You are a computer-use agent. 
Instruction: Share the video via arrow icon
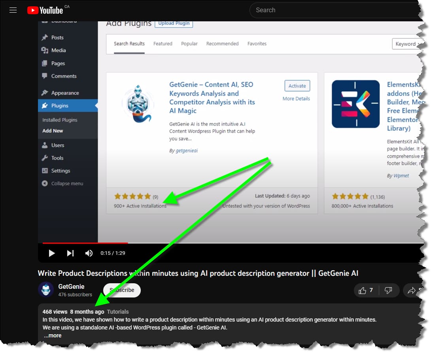(412, 290)
